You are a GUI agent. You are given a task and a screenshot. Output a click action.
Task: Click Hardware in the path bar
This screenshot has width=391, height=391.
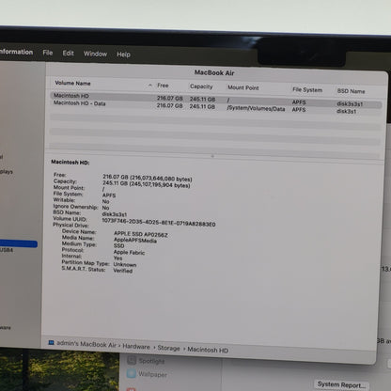pyautogui.click(x=136, y=346)
